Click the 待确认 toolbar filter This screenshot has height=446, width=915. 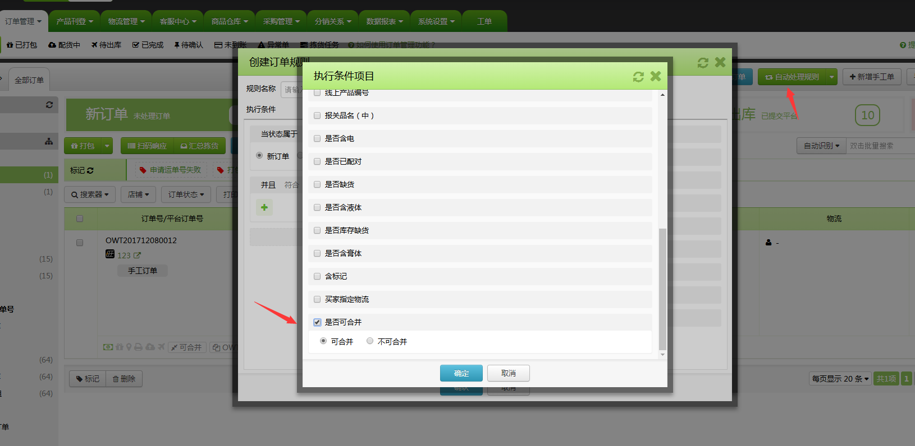(189, 45)
